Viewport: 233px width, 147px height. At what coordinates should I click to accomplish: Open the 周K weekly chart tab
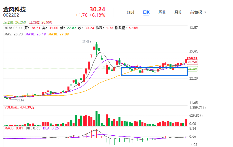point(162,12)
